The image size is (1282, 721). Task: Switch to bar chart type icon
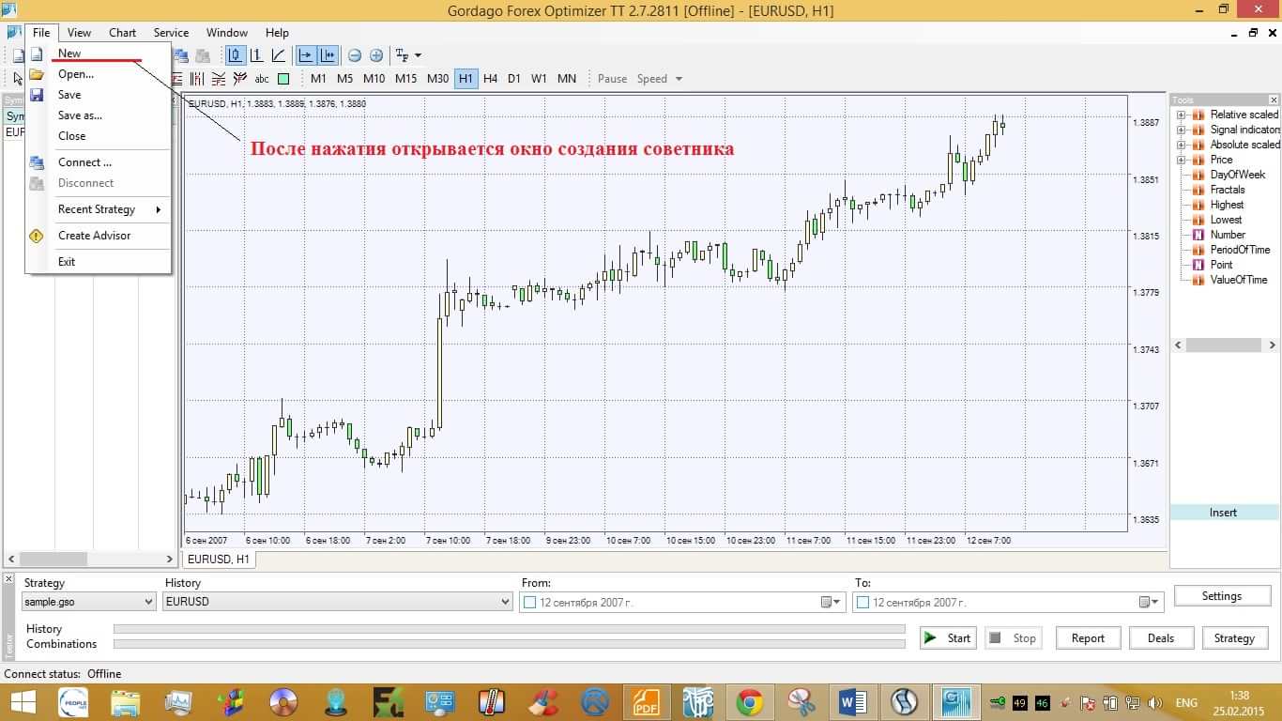(257, 55)
